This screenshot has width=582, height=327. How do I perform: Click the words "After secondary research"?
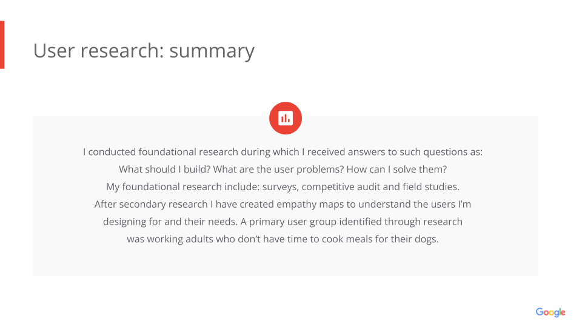tap(151, 204)
